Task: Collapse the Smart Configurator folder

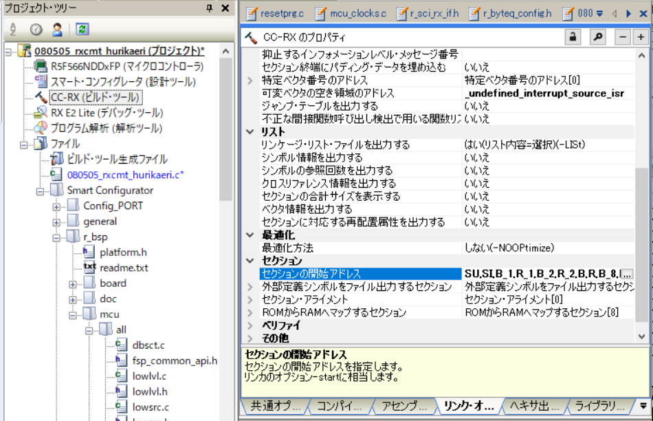Action: pyautogui.click(x=40, y=191)
